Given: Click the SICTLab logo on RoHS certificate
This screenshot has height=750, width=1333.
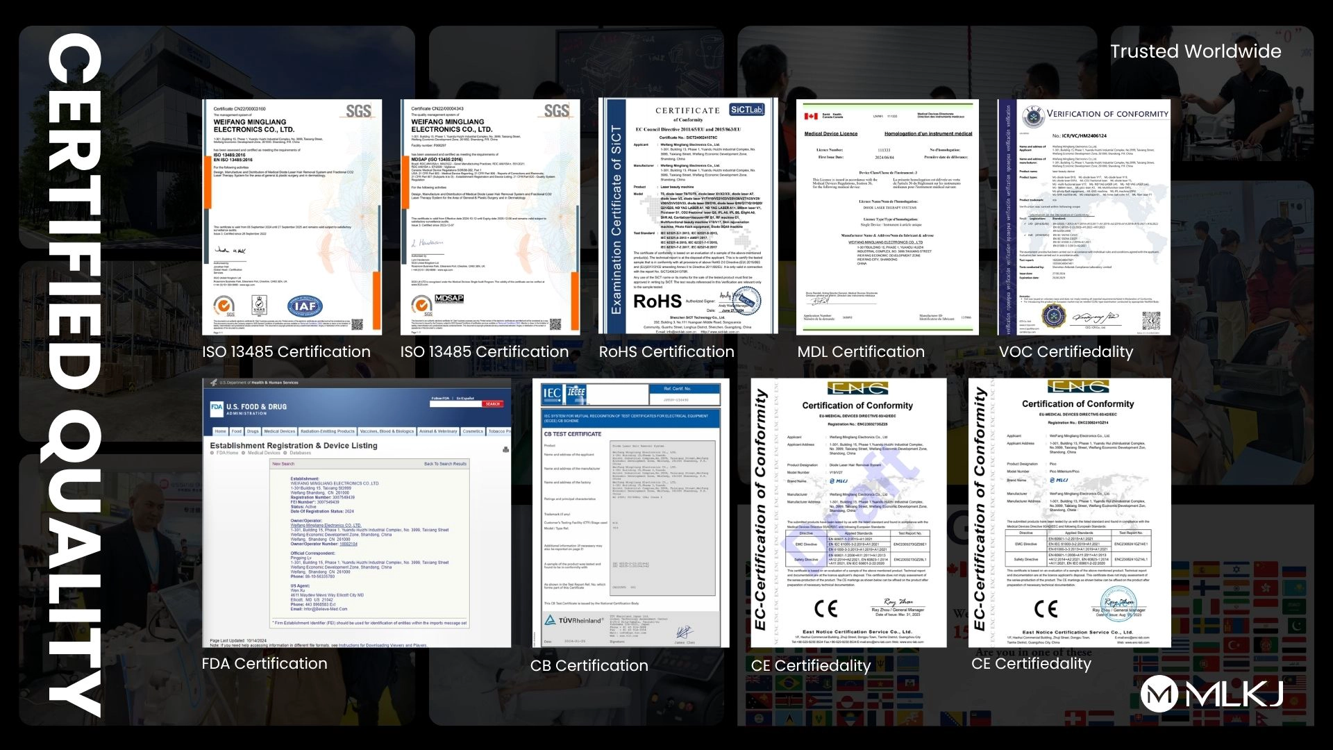Looking at the screenshot, I should (x=746, y=110).
